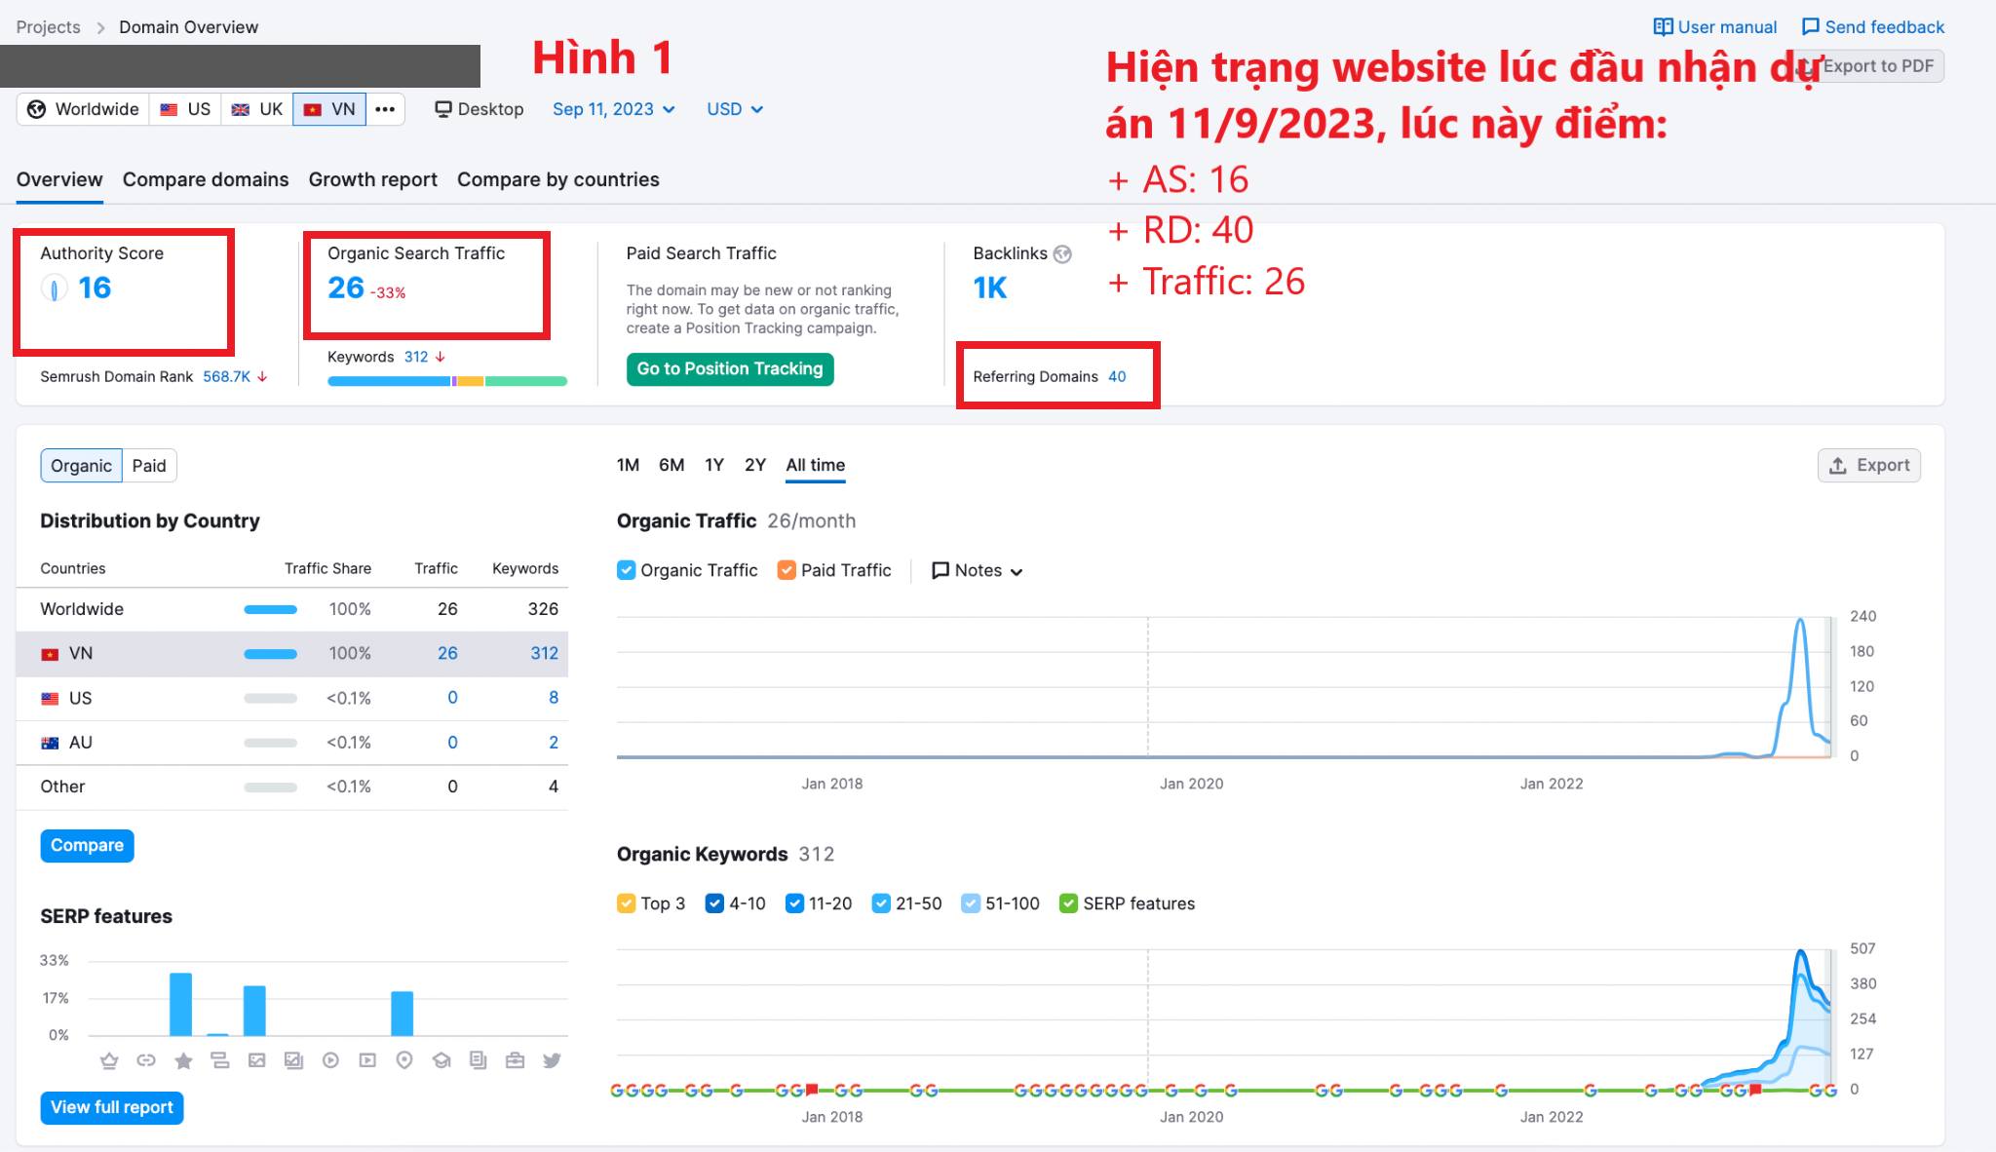Expand the Notes dropdown

978,571
